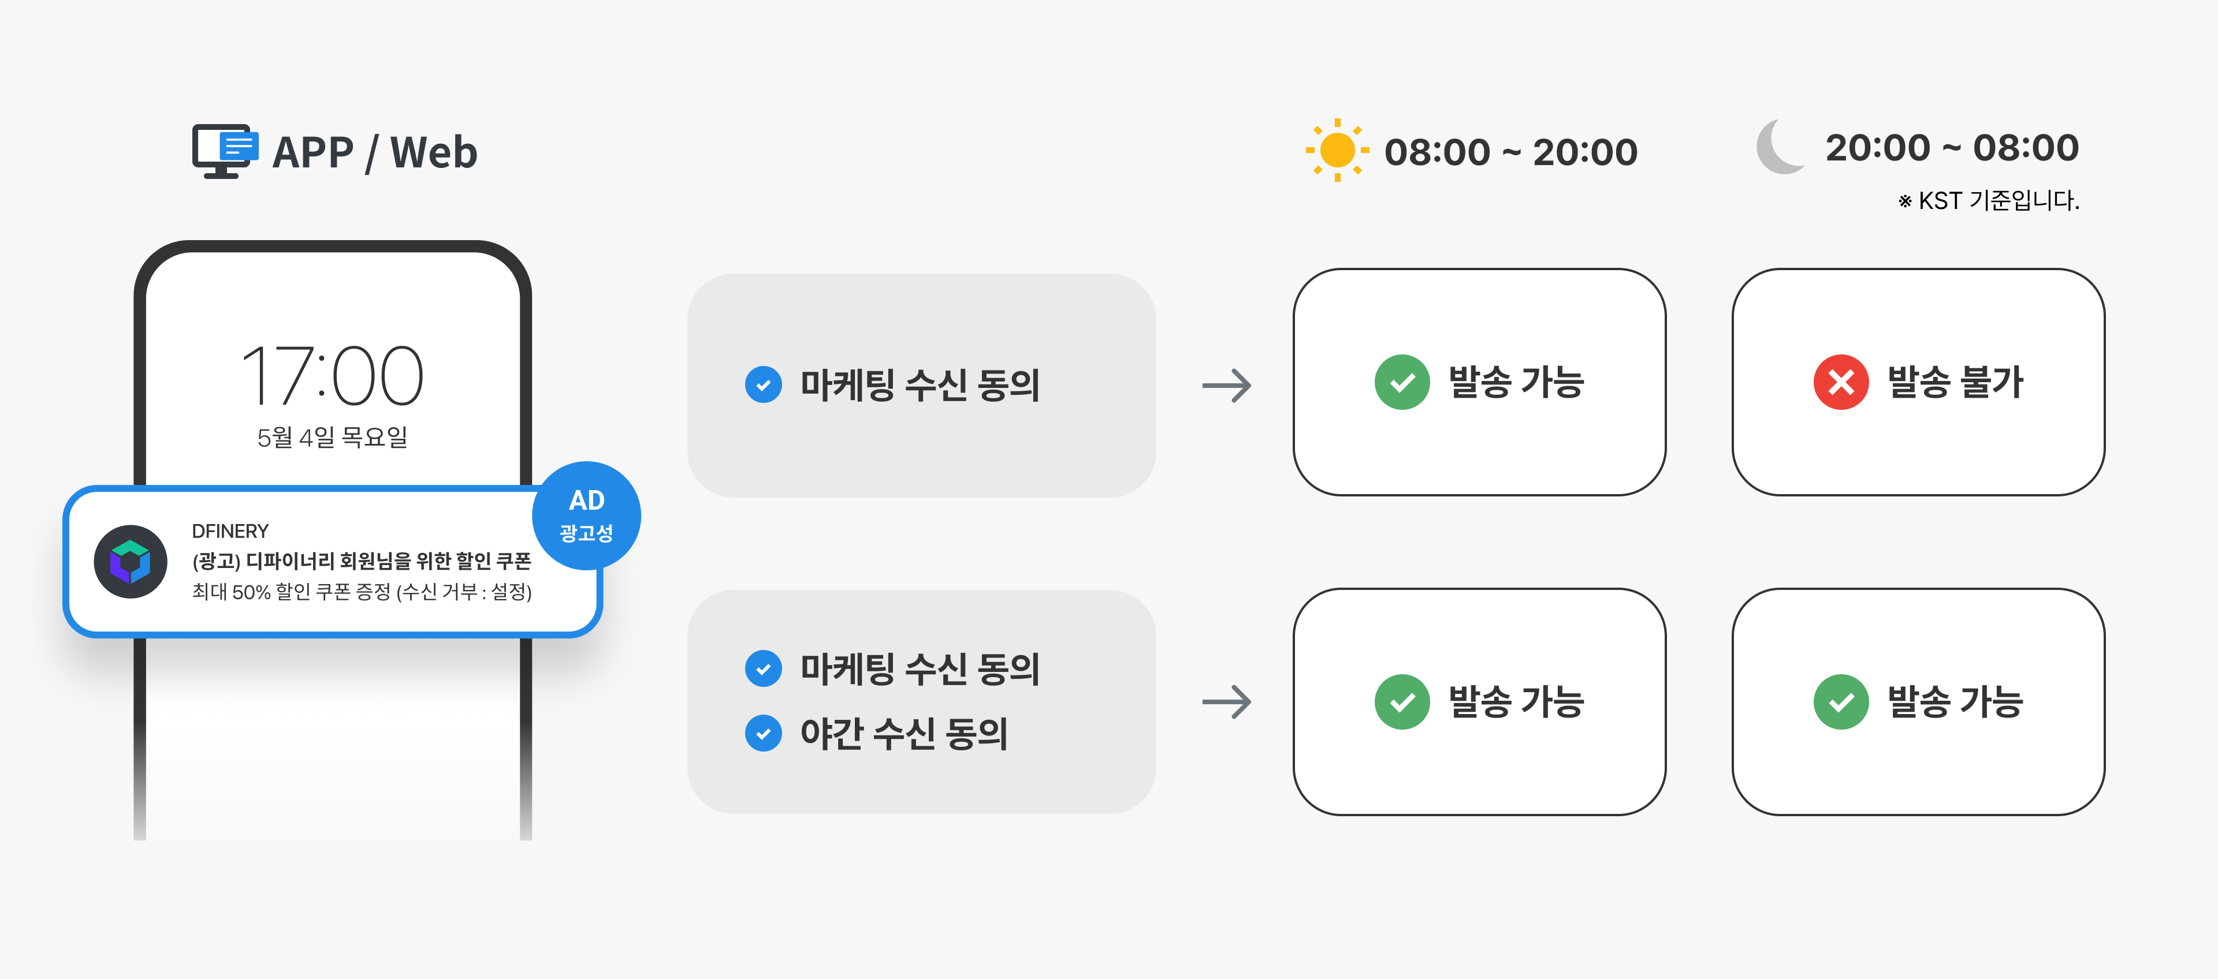The image size is (2218, 979).
Task: Click the blue AD 광고성 badge
Action: pyautogui.click(x=586, y=515)
